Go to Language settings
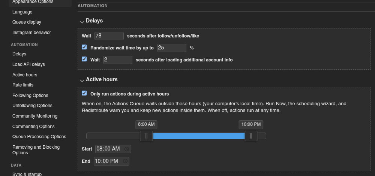The width and height of the screenshot is (375, 176). pyautogui.click(x=22, y=12)
